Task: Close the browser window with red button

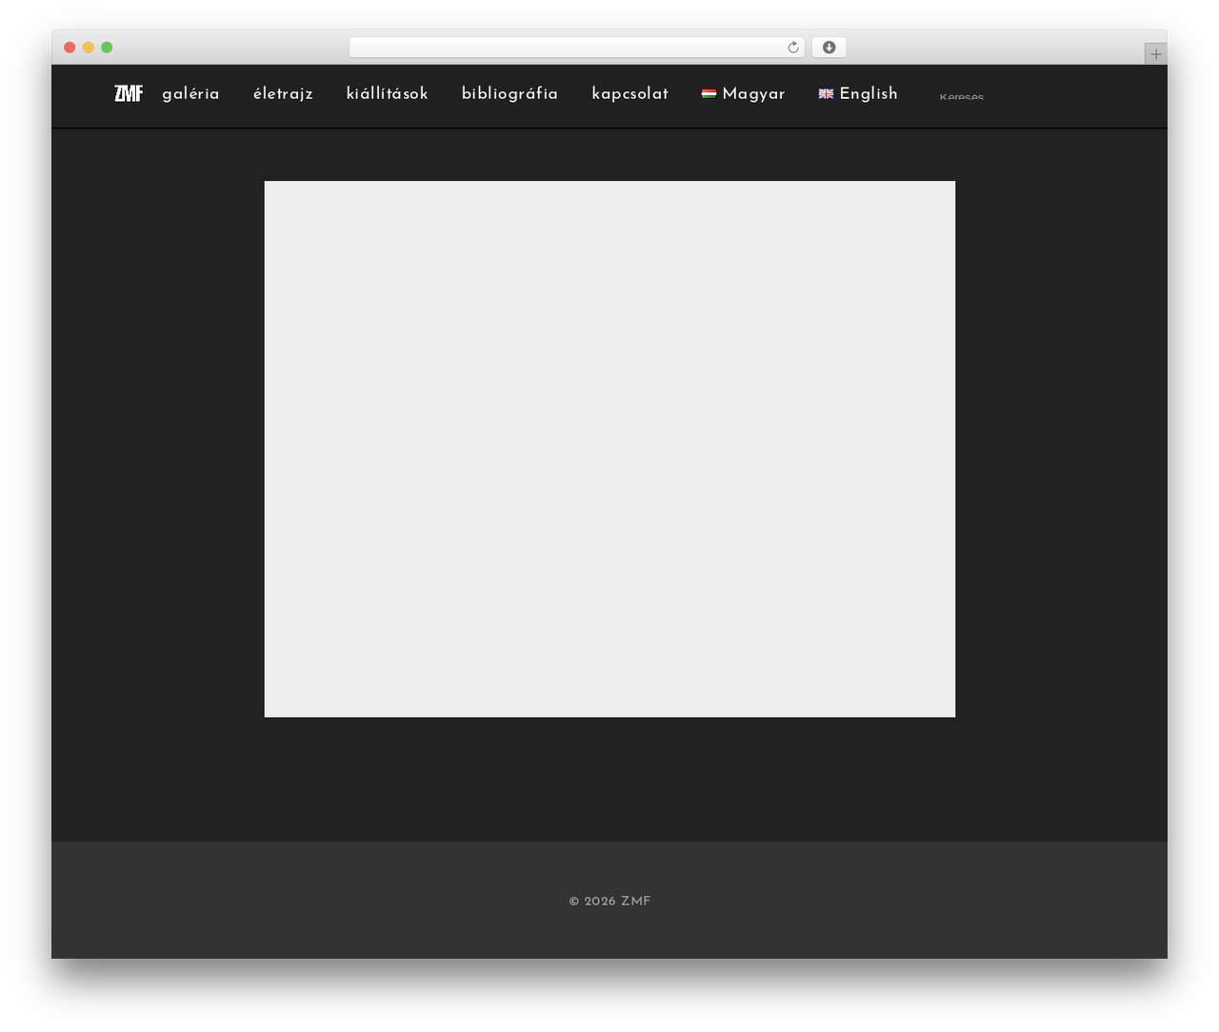Action: pyautogui.click(x=70, y=48)
